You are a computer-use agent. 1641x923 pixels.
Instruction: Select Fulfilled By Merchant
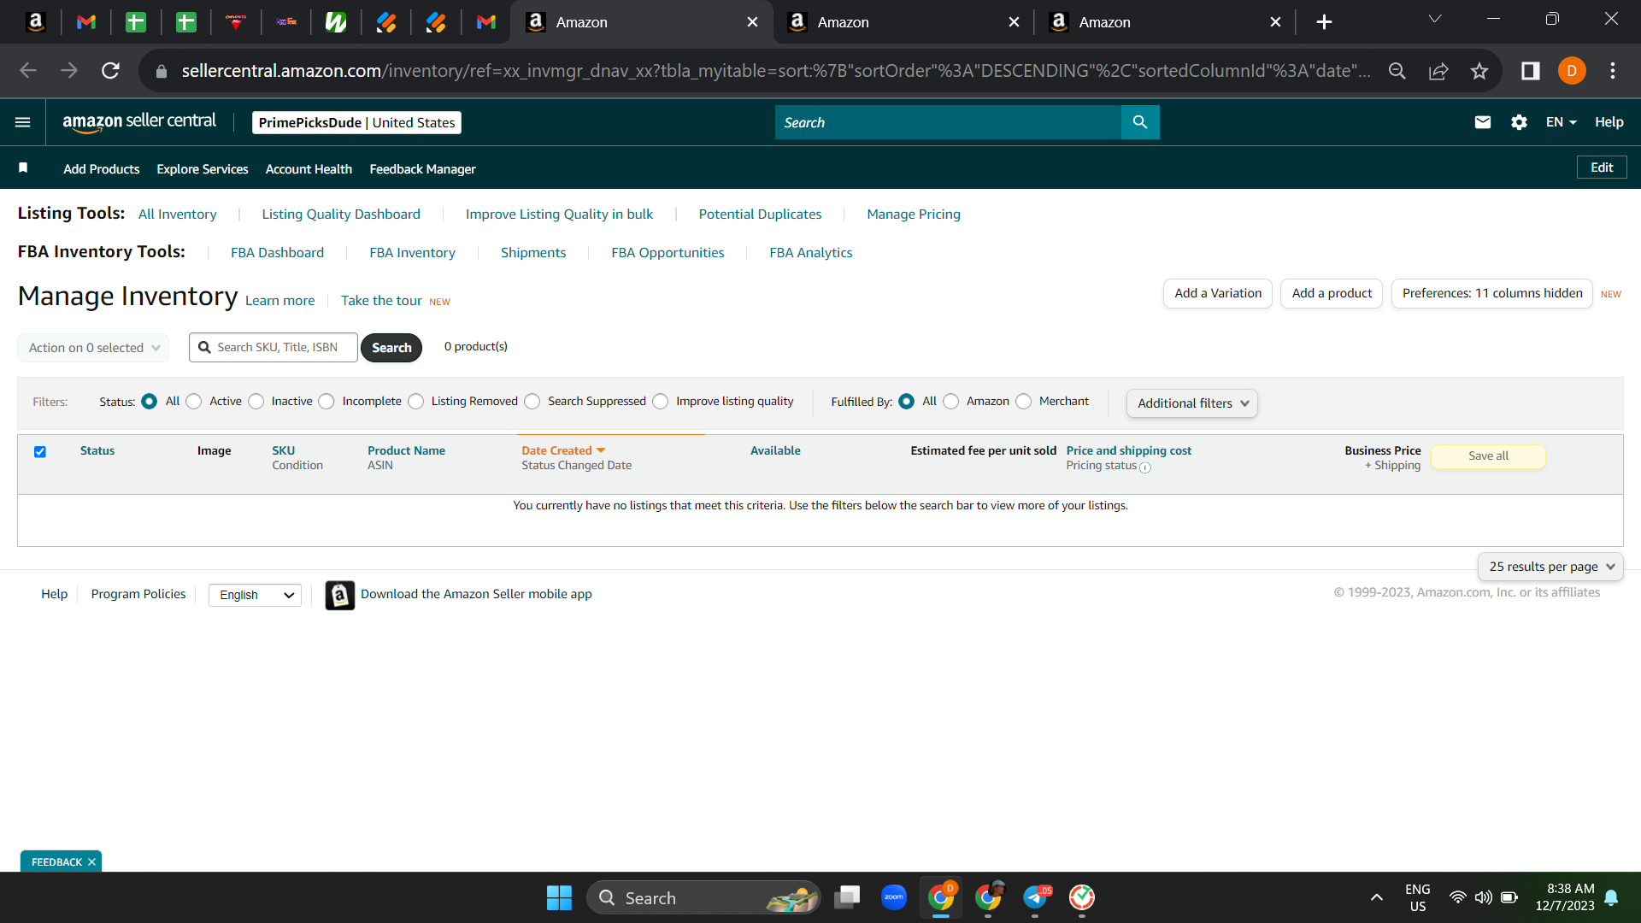(x=1023, y=402)
